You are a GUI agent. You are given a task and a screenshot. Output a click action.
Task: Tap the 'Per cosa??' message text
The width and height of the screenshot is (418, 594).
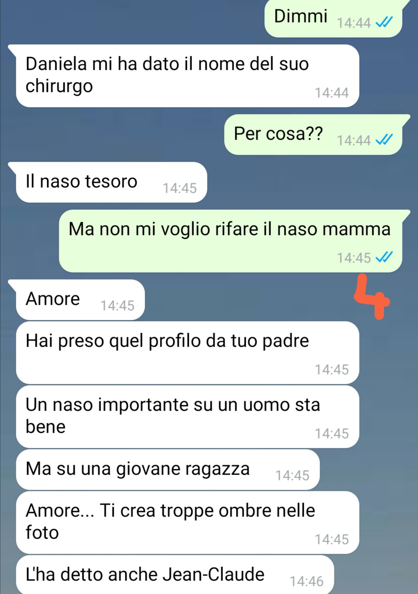pos(278,134)
